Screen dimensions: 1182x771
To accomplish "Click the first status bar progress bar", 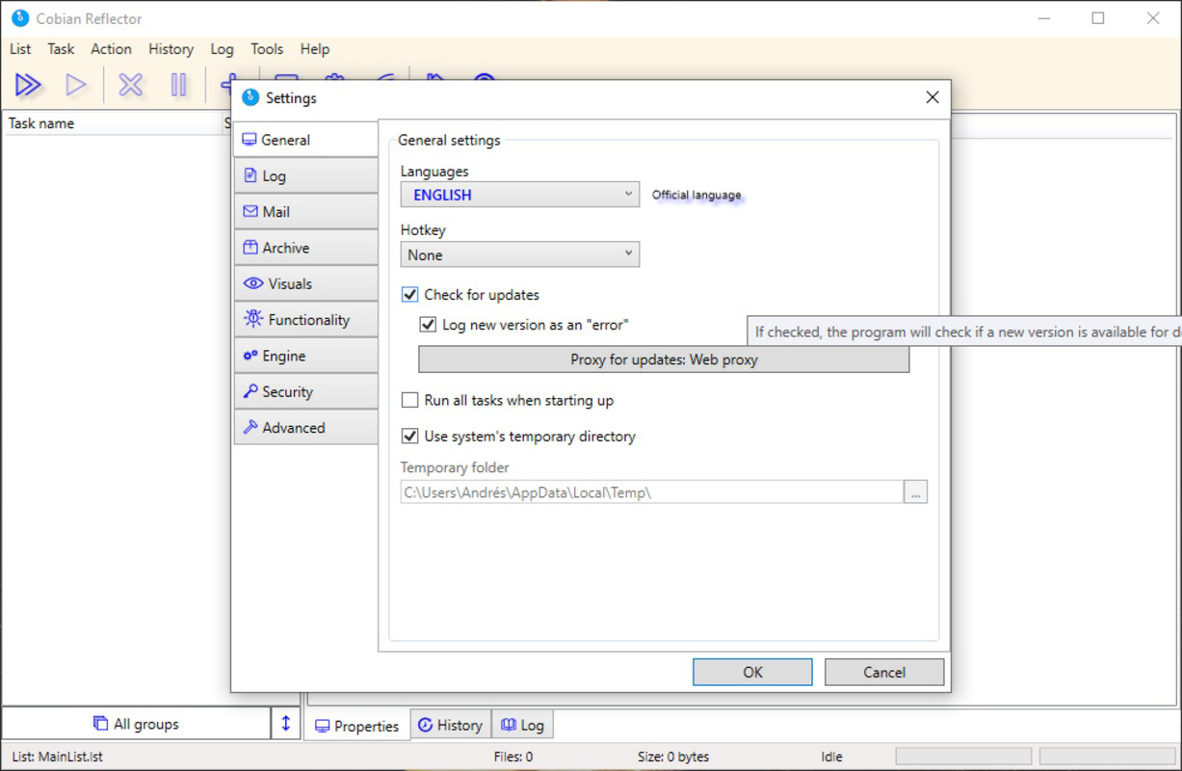I will (x=963, y=757).
